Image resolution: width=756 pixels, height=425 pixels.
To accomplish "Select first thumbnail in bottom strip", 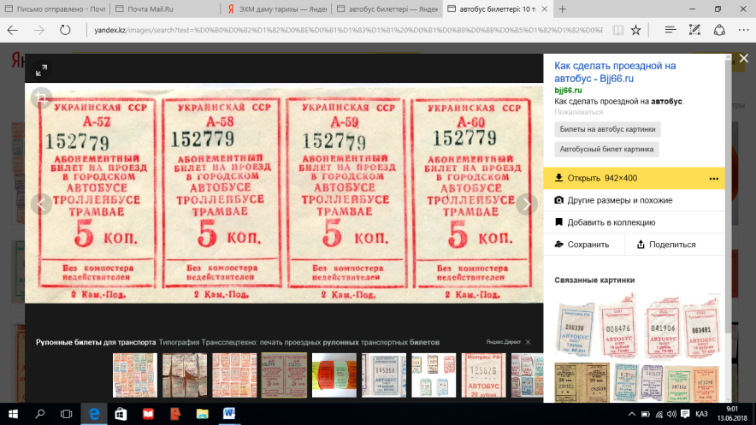I will (135, 375).
